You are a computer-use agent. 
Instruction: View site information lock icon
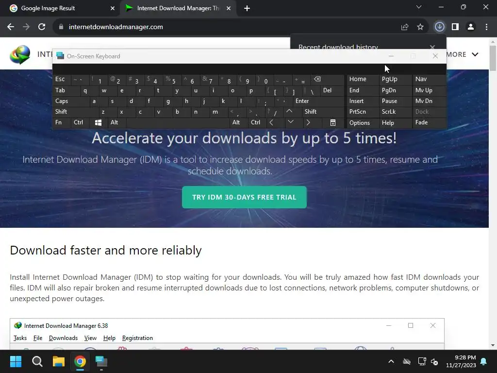click(x=61, y=27)
